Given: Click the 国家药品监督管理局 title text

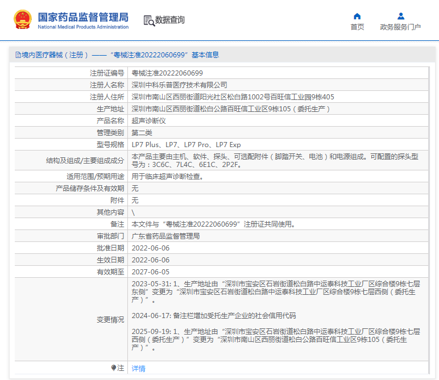Looking at the screenshot, I should click(83, 17).
